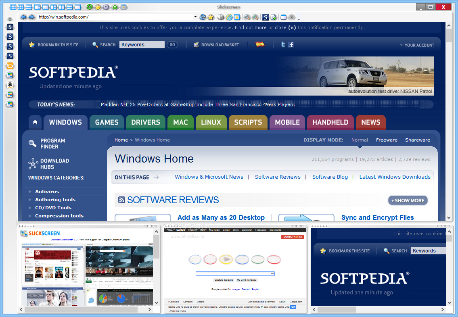Screen dimensions: 458x317
Task: Click the Internet Explorer icon in address toolbar
Action: pos(229,17)
